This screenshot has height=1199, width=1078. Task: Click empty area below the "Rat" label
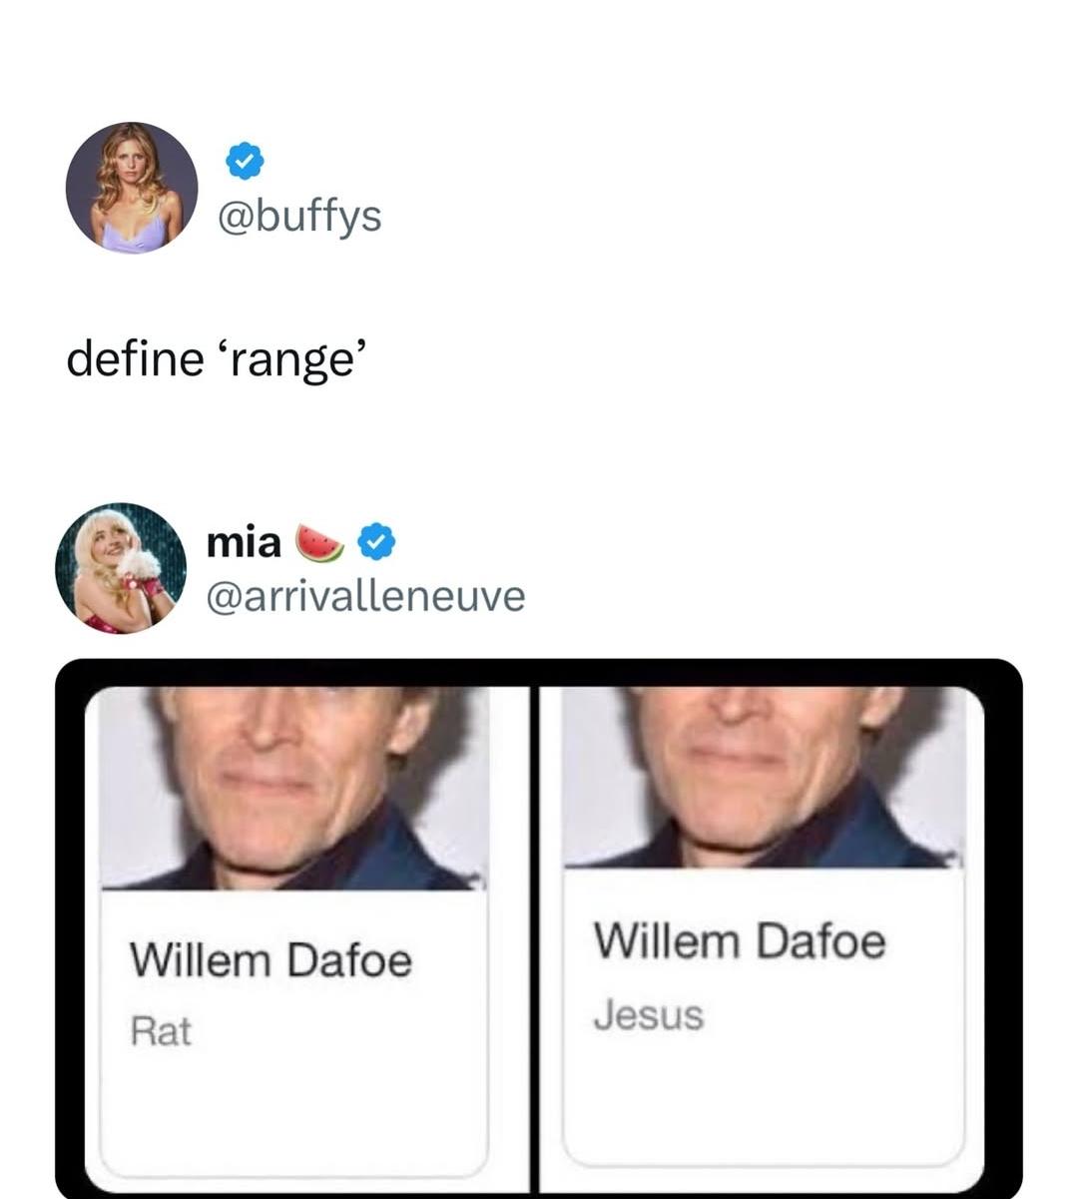293,1108
